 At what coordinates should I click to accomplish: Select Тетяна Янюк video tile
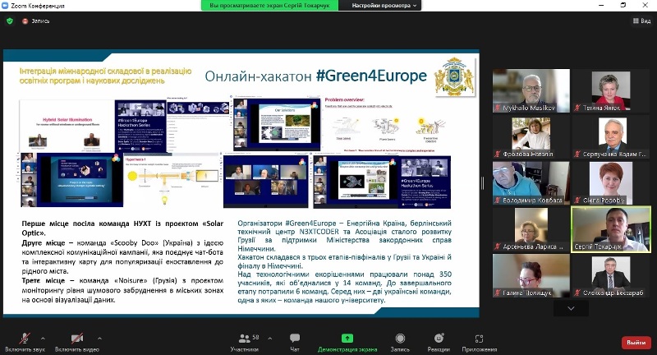pyautogui.click(x=611, y=90)
